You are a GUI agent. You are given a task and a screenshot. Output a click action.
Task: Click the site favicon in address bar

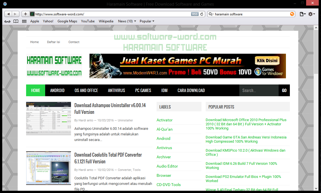coord(32,14)
